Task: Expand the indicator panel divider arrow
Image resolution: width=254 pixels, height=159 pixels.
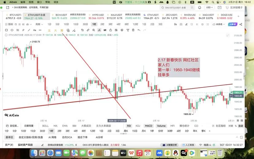Action: point(123,134)
